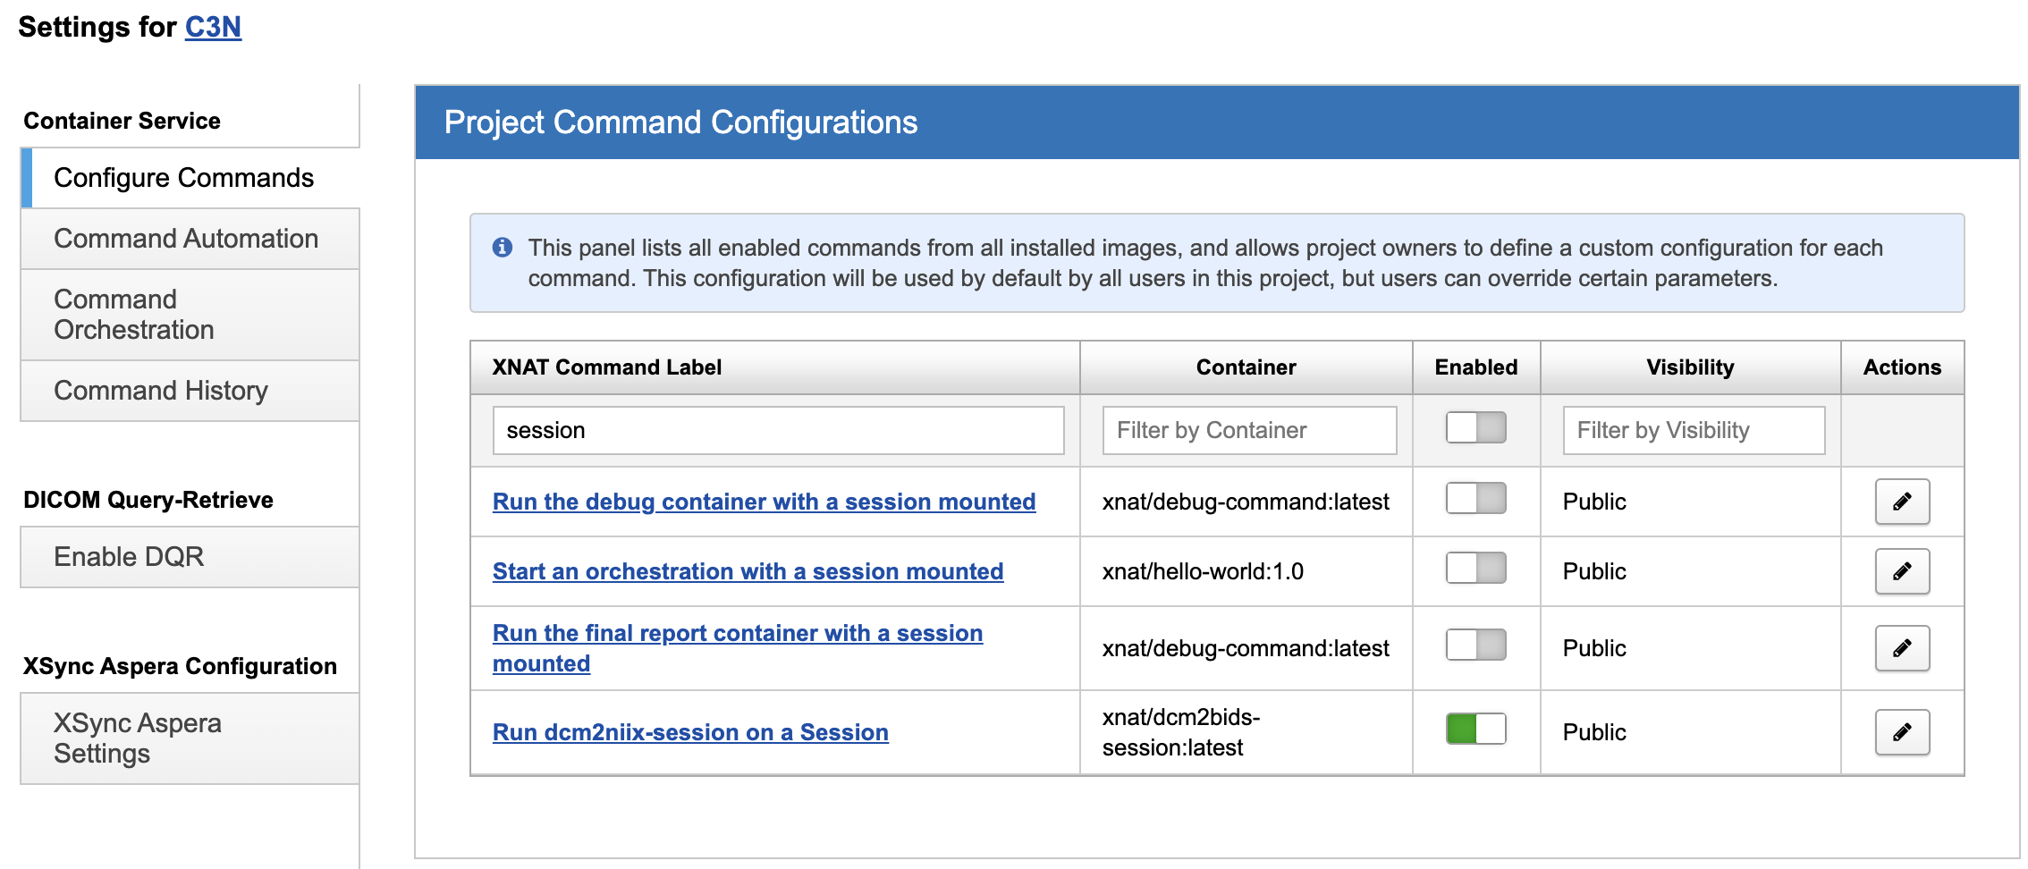The width and height of the screenshot is (2028, 869).
Task: Edit the final report container configuration
Action: click(x=1901, y=648)
